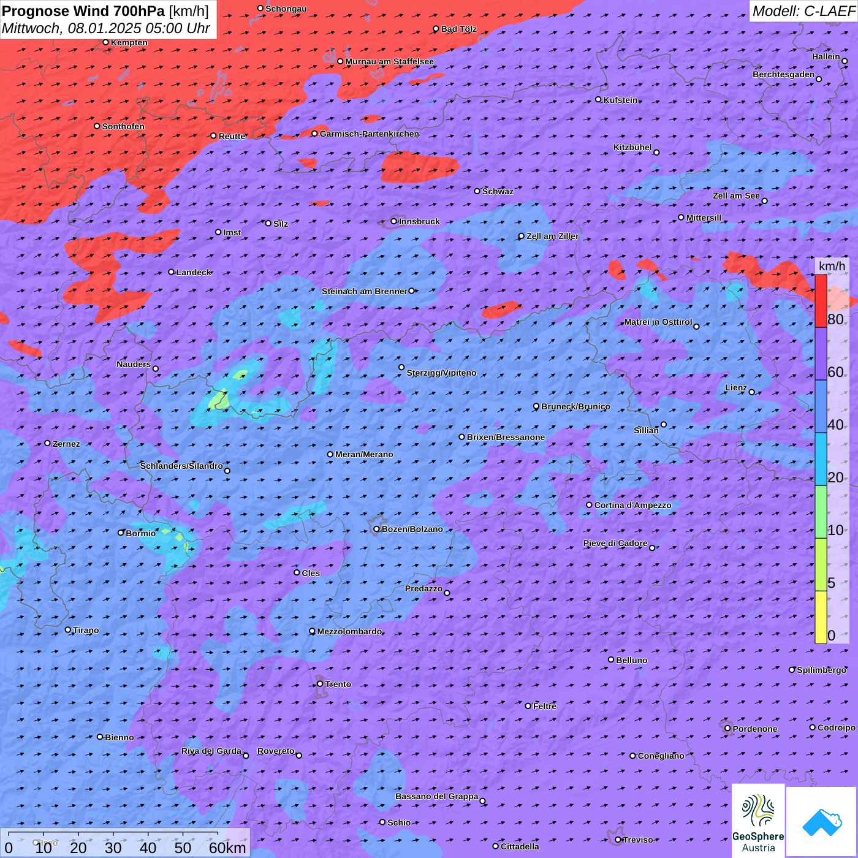Click the 'Mittersill' label
The image size is (858, 858).
[x=704, y=218]
